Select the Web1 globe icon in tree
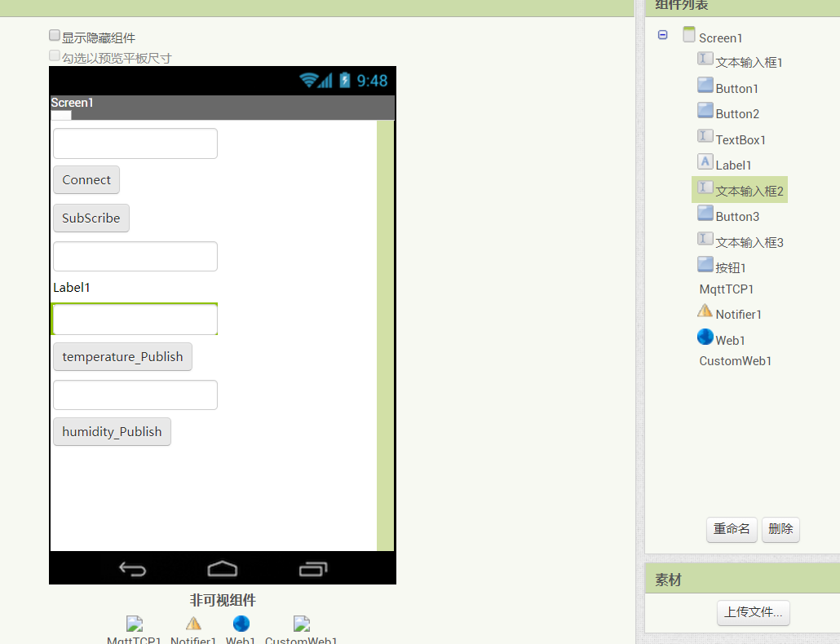840x644 pixels. click(x=705, y=337)
